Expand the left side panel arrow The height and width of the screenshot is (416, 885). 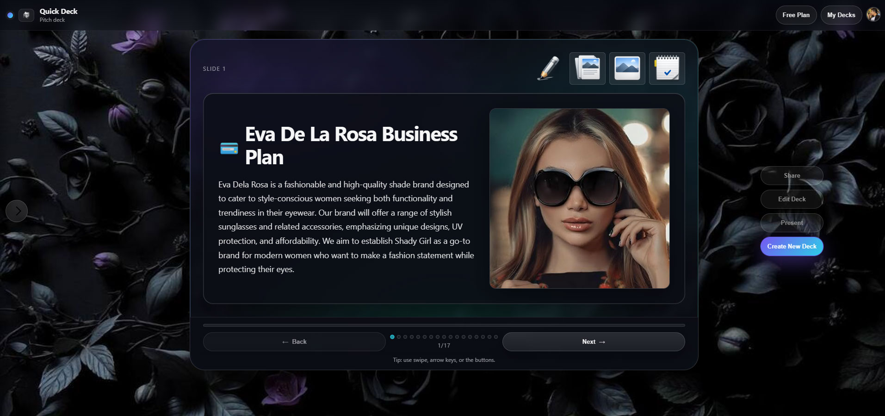(17, 211)
